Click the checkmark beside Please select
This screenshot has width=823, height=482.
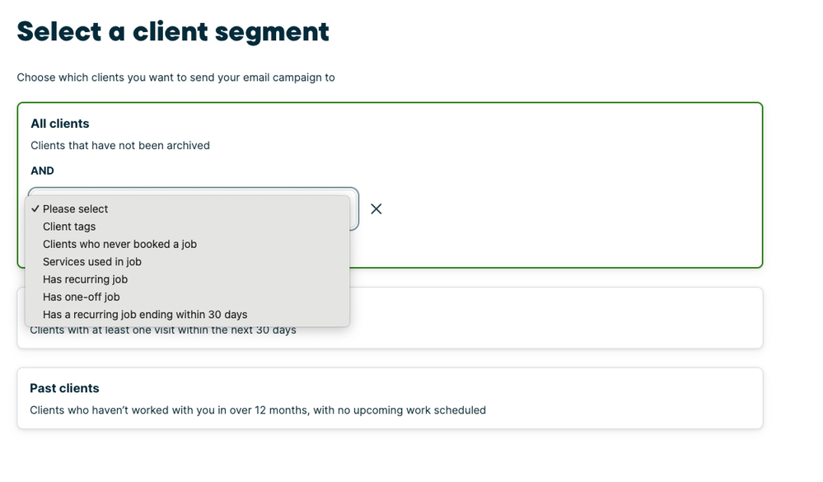click(35, 209)
